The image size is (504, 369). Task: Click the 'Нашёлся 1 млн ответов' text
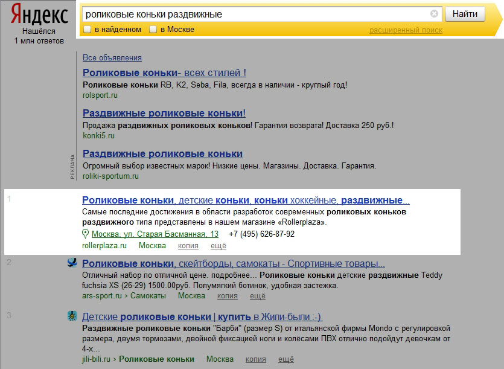point(39,36)
